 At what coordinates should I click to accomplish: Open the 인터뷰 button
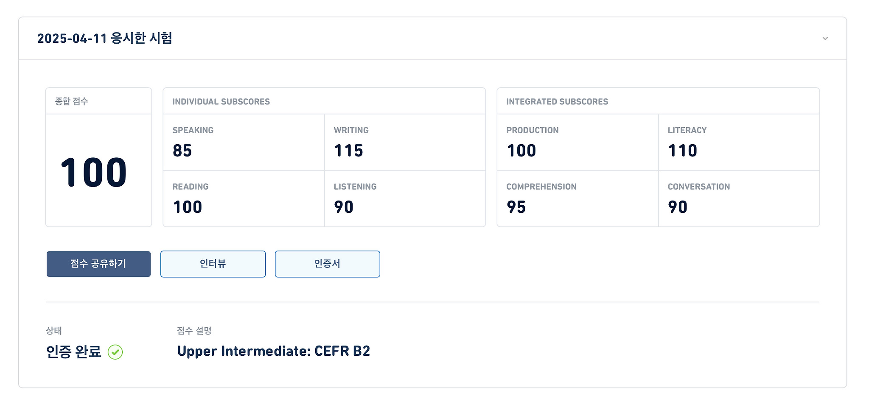click(x=213, y=264)
